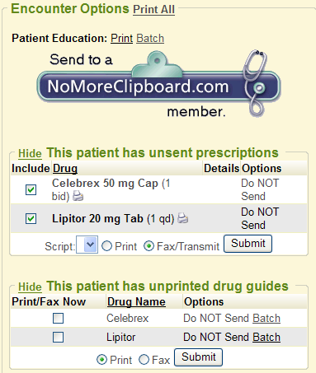Click the printer icon beside Lipitor prescription
316x373 pixels.
[x=183, y=218]
